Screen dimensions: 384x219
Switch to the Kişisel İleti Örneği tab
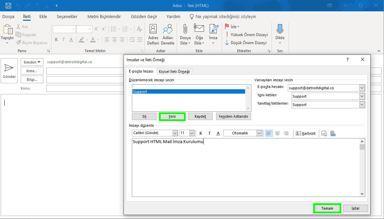[x=175, y=71]
